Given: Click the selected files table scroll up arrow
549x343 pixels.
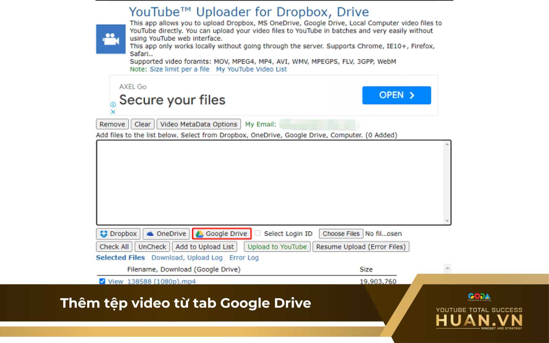Looking at the screenshot, I should point(447,268).
